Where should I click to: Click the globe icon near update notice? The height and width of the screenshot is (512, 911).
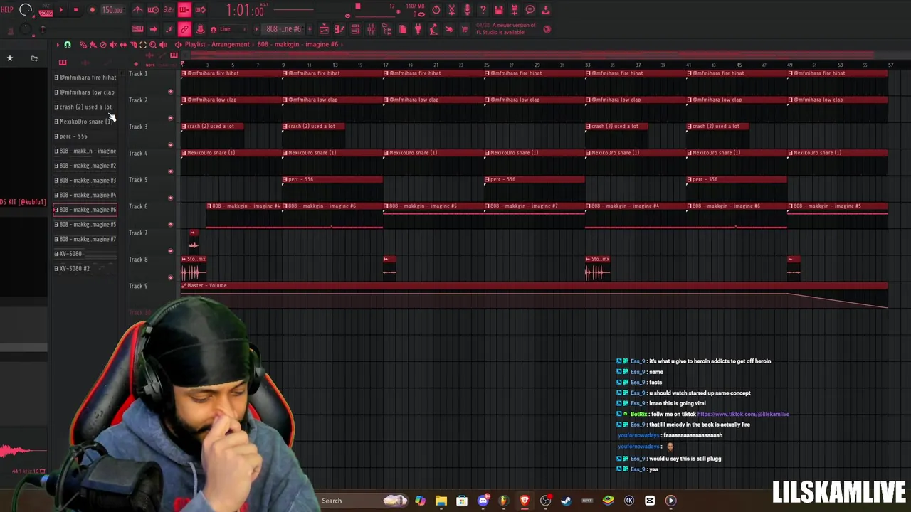coord(547,29)
